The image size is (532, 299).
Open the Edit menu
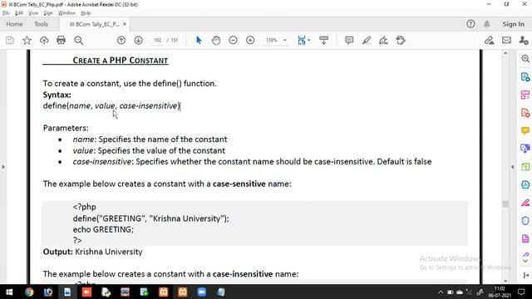click(19, 13)
